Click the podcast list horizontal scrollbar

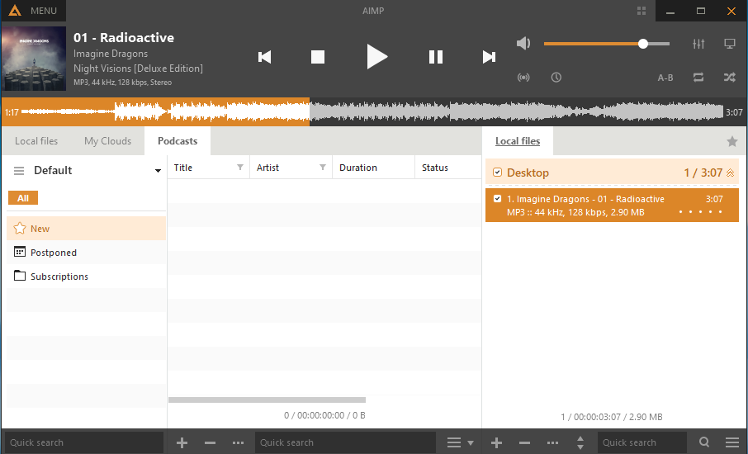[x=267, y=400]
